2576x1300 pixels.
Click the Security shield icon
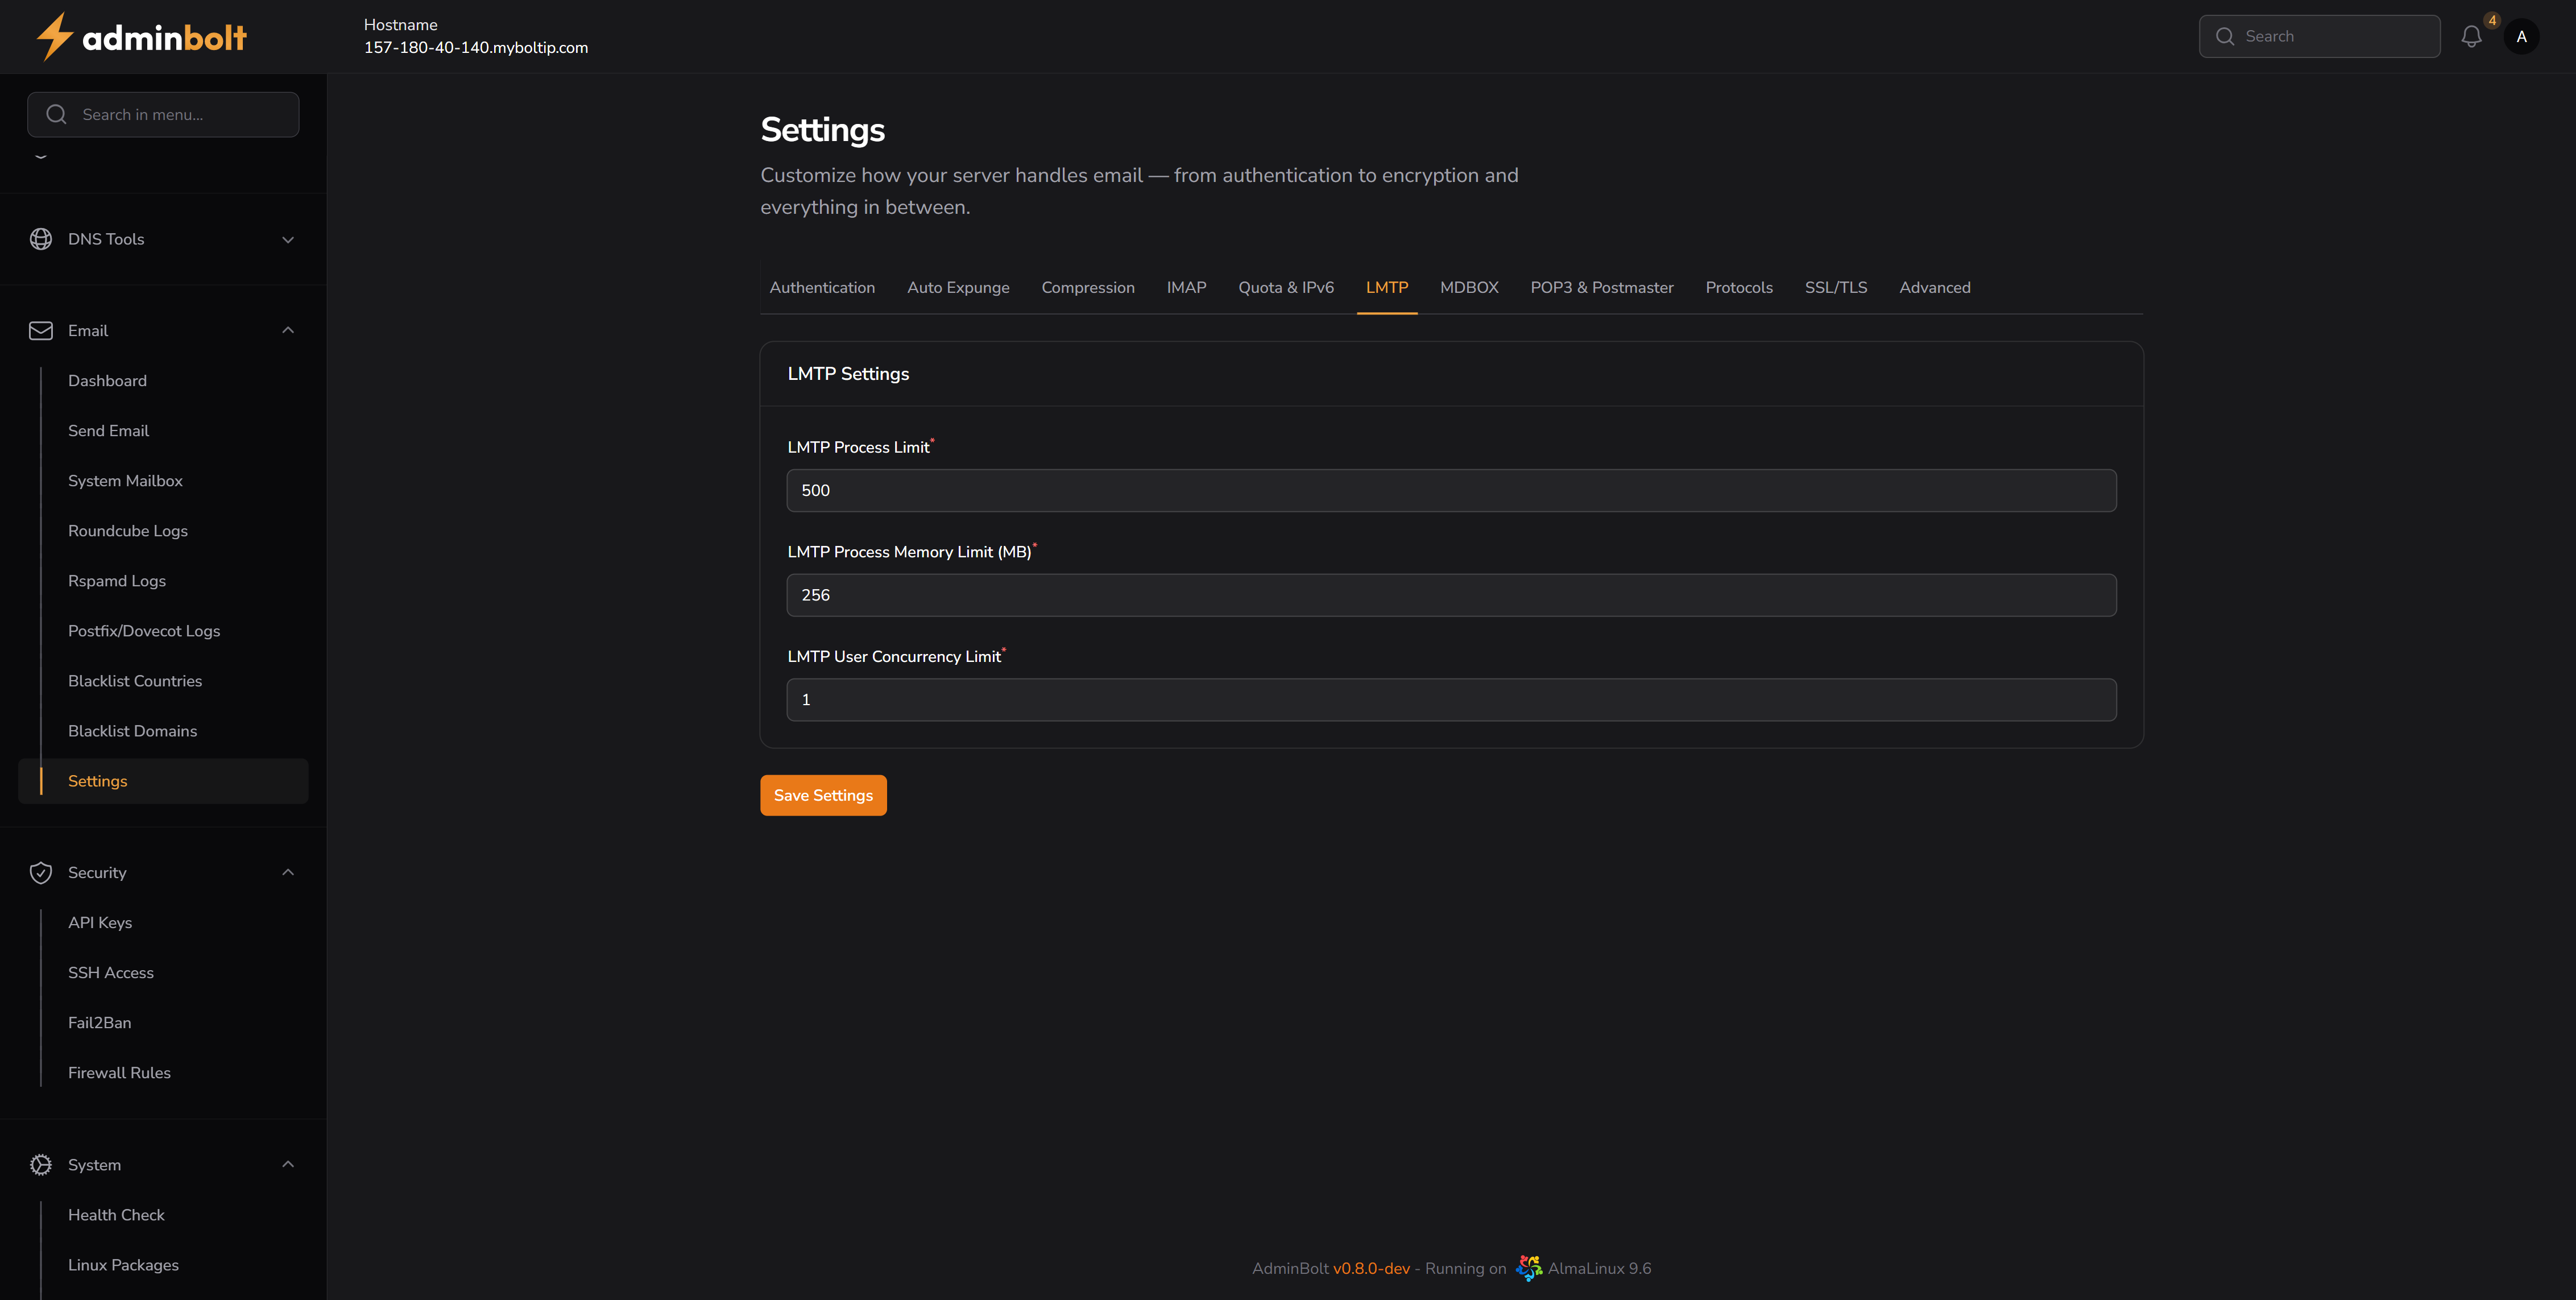[x=41, y=873]
